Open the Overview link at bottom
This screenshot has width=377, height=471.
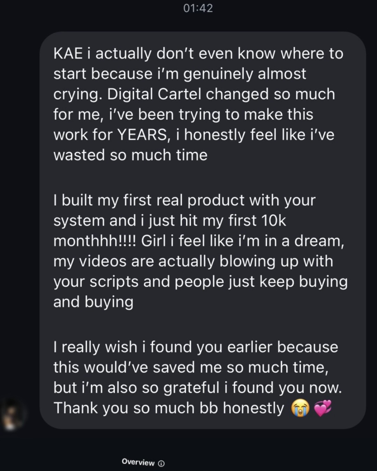[138, 462]
